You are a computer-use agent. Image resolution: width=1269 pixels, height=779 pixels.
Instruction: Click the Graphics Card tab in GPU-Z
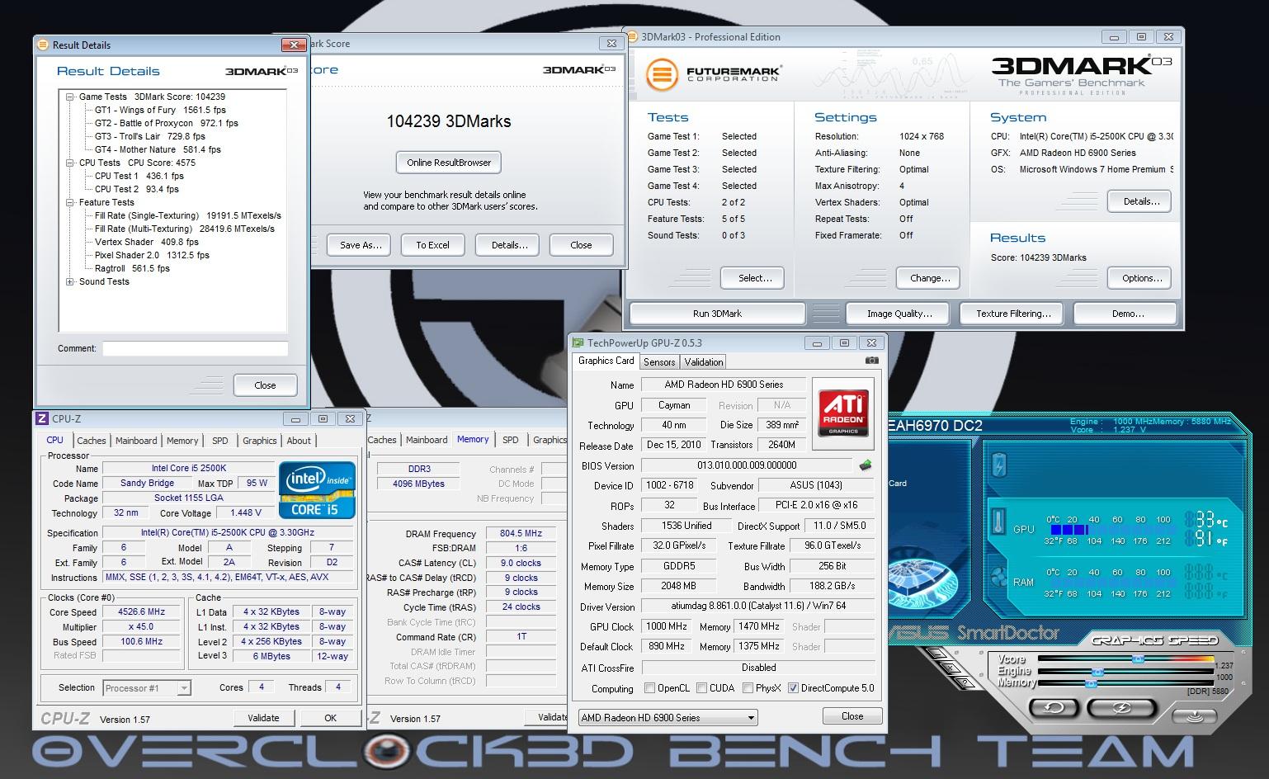pyautogui.click(x=606, y=361)
